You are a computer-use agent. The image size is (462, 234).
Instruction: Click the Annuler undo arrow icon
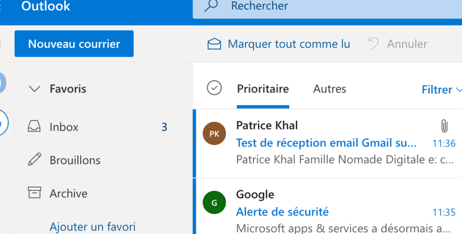click(374, 44)
